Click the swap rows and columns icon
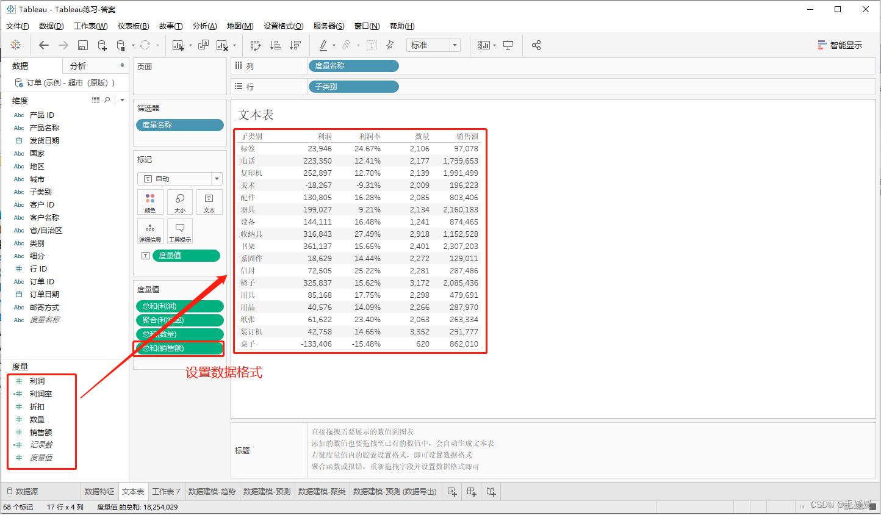This screenshot has height=515, width=881. 256,45
